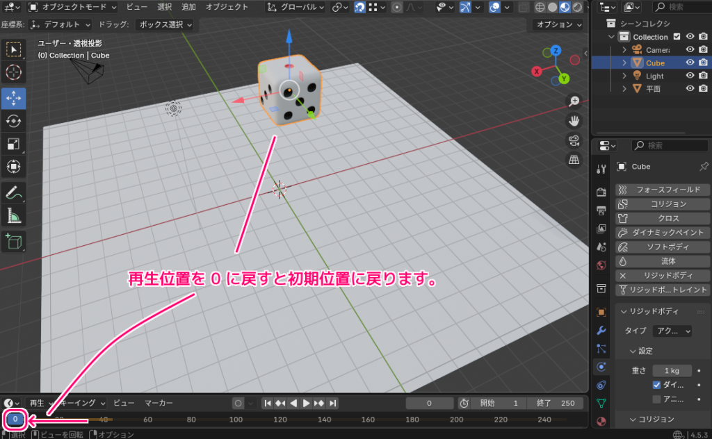Add a フォースフィールド physics effect
The height and width of the screenshot is (439, 712).
(x=662, y=189)
